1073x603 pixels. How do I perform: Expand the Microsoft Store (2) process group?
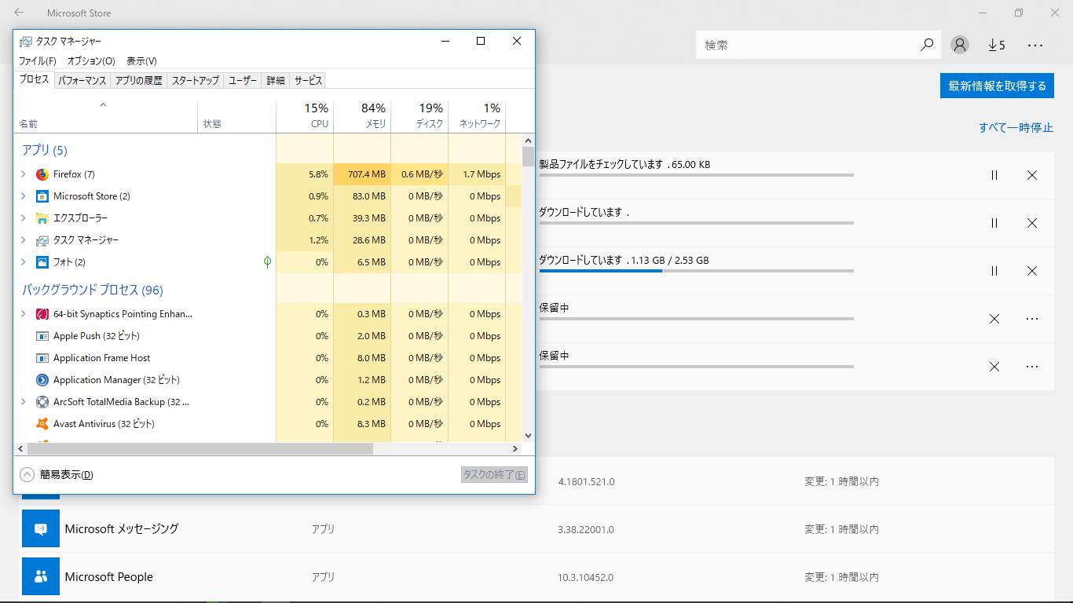coord(24,196)
